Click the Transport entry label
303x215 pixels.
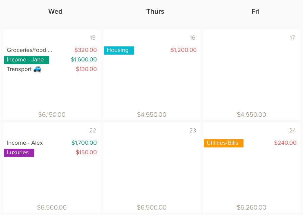19,69
